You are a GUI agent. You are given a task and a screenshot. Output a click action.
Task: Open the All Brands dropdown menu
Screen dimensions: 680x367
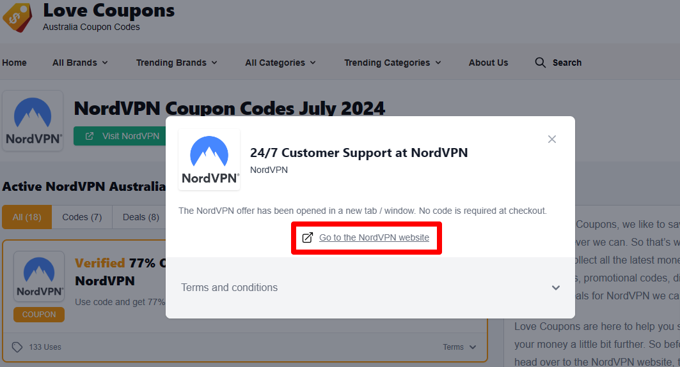[x=80, y=63]
